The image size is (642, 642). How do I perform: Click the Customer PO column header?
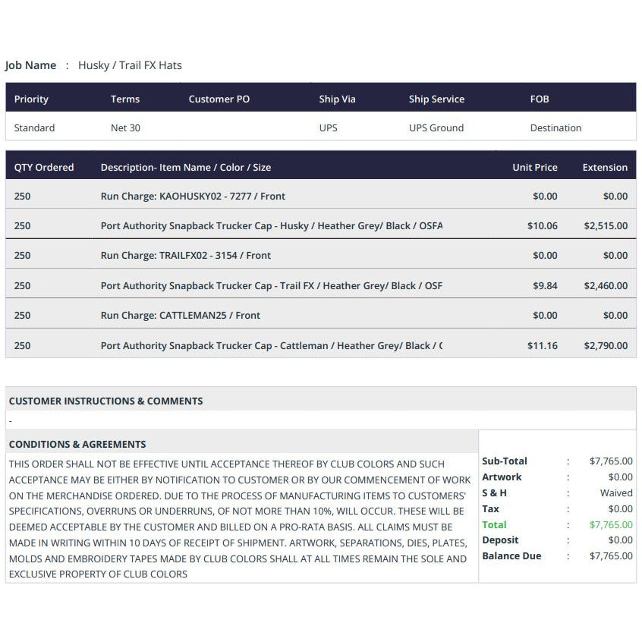[219, 99]
